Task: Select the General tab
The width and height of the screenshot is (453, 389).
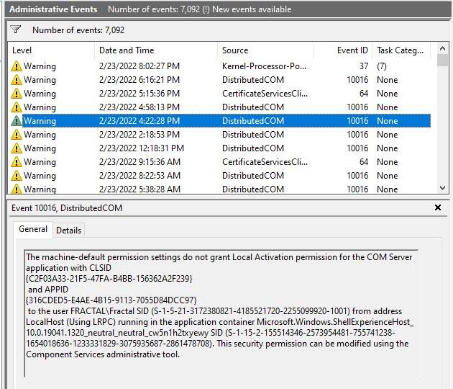Action: click(x=33, y=229)
